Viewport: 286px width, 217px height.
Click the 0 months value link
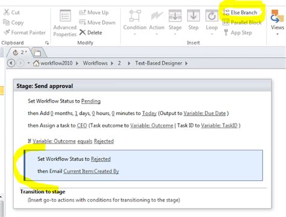pyautogui.click(x=52, y=113)
